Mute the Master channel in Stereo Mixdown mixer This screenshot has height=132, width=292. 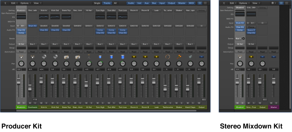pyautogui.click(x=271, y=103)
